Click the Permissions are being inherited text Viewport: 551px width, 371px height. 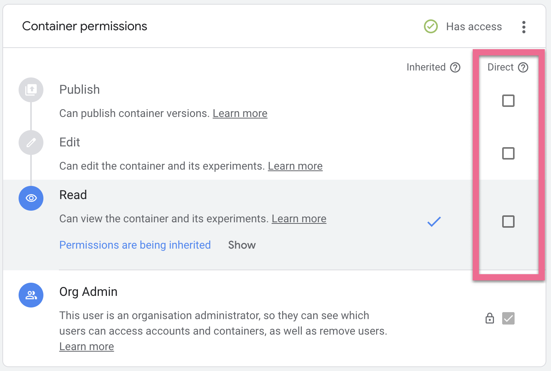tap(135, 245)
